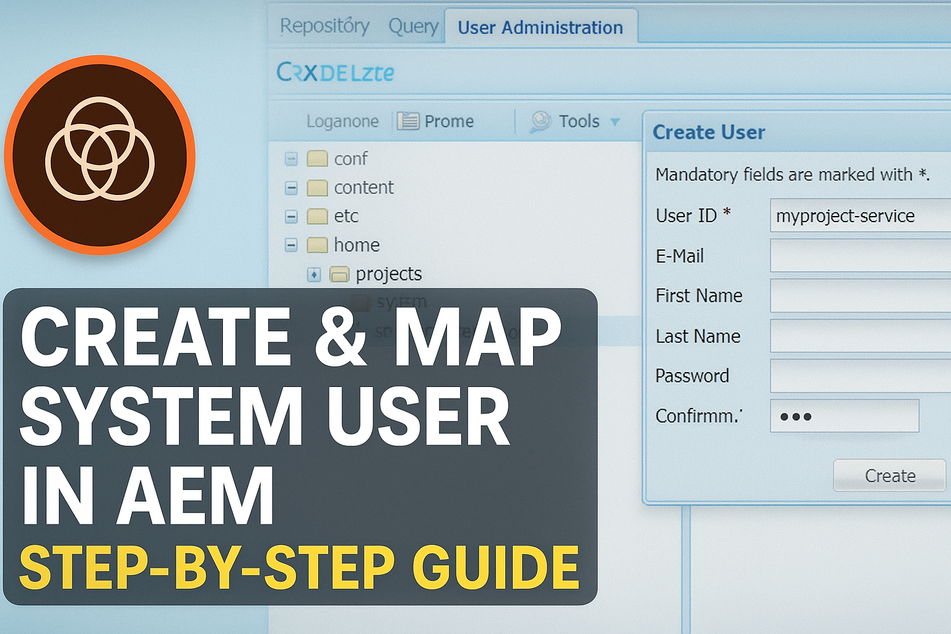Collapse the content tree node
The height and width of the screenshot is (634, 951).
[291, 188]
